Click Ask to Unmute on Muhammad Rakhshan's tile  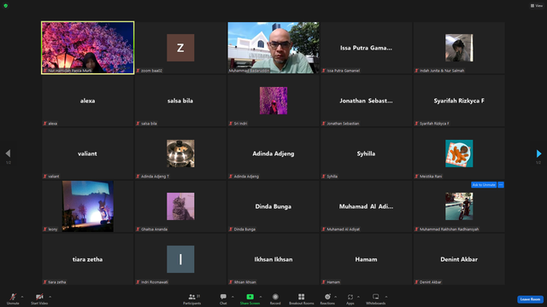[x=484, y=185]
